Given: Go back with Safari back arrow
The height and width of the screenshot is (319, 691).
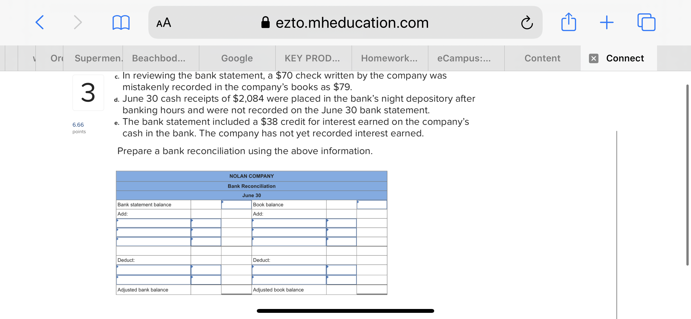Looking at the screenshot, I should click(40, 22).
